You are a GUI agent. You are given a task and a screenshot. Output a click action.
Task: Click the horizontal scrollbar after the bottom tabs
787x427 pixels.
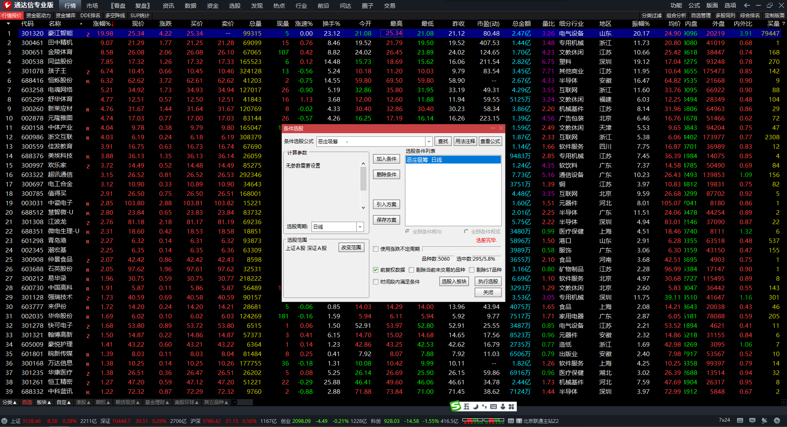(x=245, y=402)
